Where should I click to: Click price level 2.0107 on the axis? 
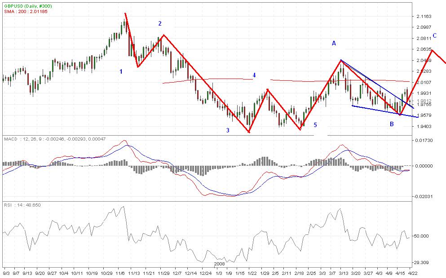pos(424,83)
